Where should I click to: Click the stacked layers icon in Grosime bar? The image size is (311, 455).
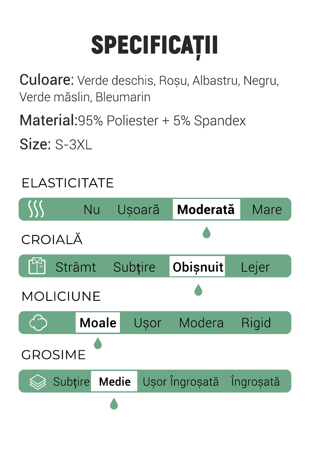tap(38, 382)
